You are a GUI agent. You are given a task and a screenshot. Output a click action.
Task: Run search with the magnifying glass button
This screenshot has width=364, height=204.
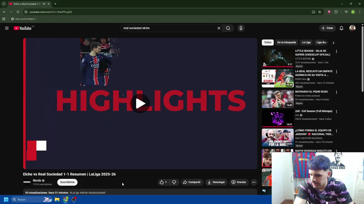[228, 28]
